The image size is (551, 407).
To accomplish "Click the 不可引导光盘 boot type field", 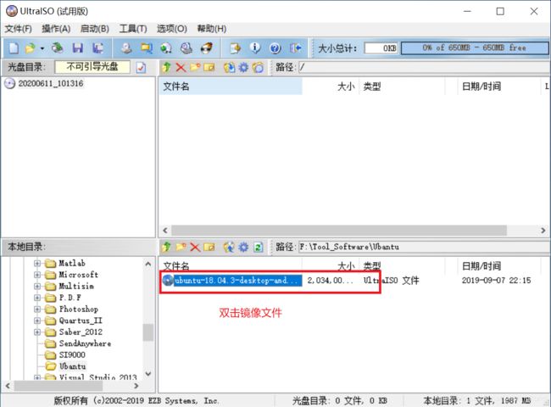I will coord(92,67).
